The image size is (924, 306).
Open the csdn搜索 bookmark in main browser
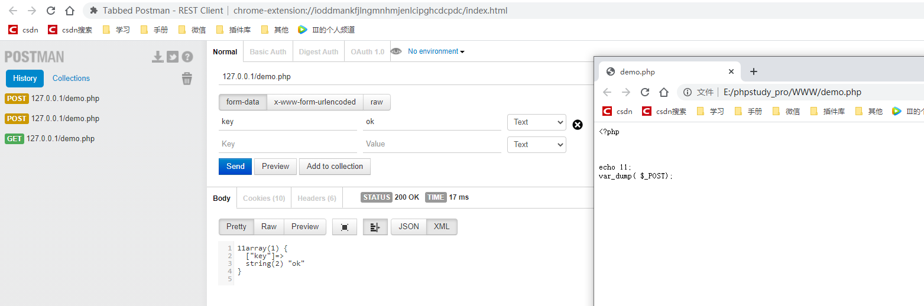[70, 30]
